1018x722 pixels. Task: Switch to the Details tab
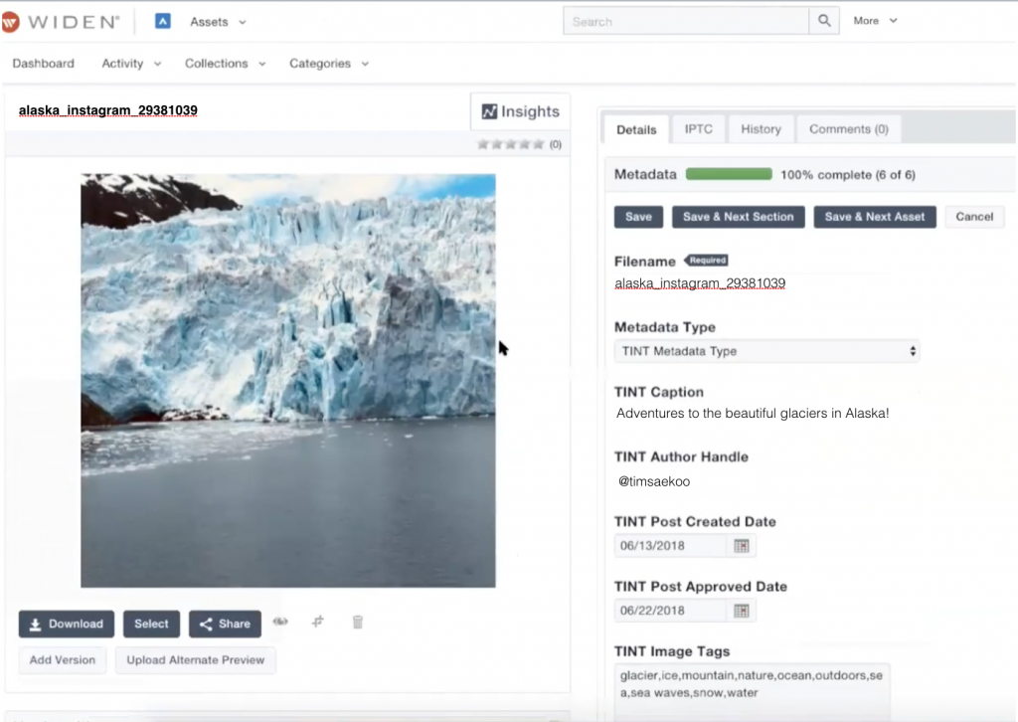pos(636,130)
